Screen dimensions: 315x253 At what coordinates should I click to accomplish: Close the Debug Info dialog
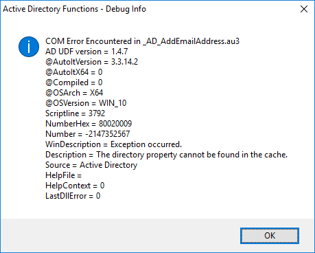pyautogui.click(x=304, y=9)
